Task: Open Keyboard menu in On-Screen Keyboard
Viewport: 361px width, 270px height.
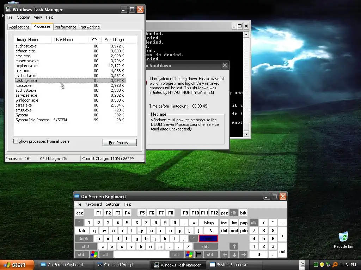Action: click(93, 204)
